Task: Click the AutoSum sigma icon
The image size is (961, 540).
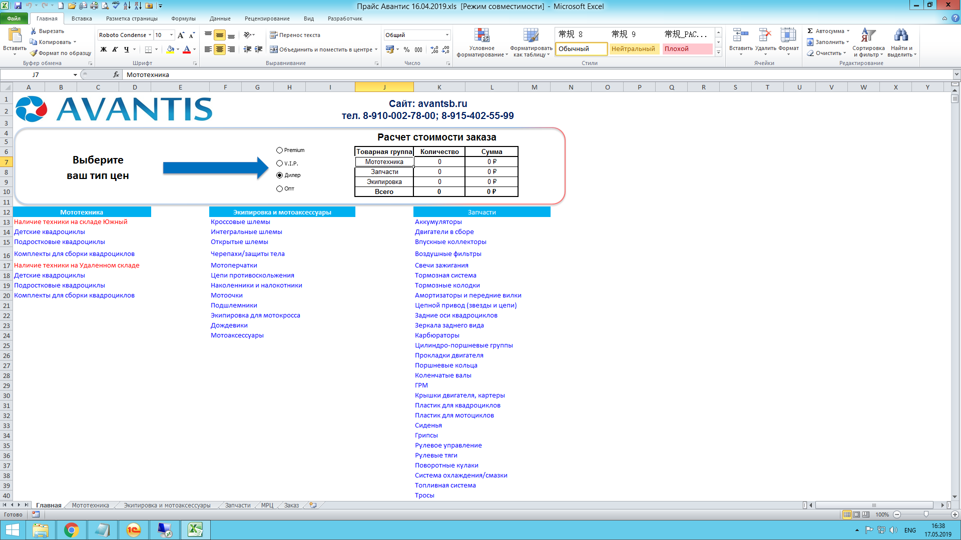Action: tap(810, 31)
